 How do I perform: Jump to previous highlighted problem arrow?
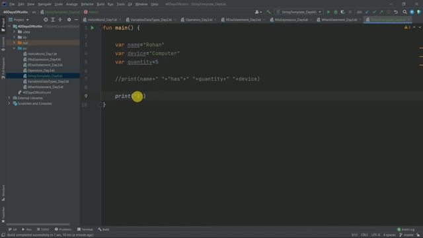[414, 28]
